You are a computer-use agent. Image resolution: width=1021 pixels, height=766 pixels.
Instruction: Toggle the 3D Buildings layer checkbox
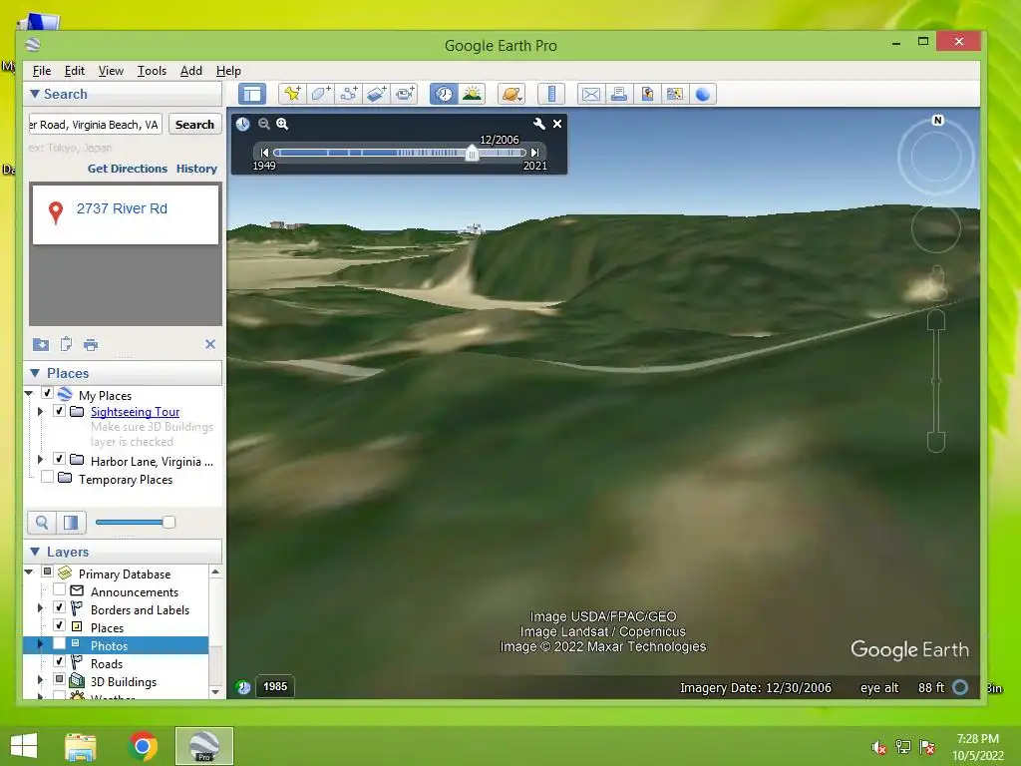click(59, 679)
